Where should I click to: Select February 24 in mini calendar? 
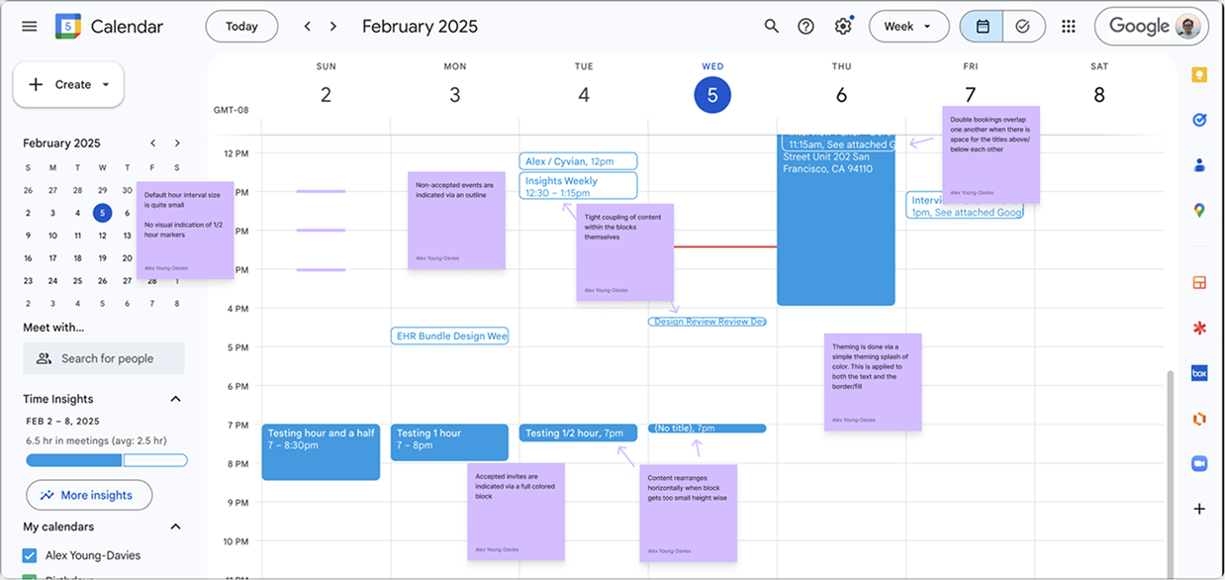[x=52, y=281]
